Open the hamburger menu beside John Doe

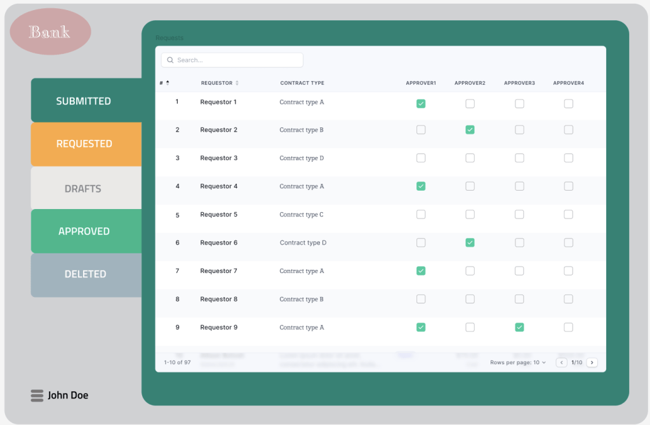(37, 395)
